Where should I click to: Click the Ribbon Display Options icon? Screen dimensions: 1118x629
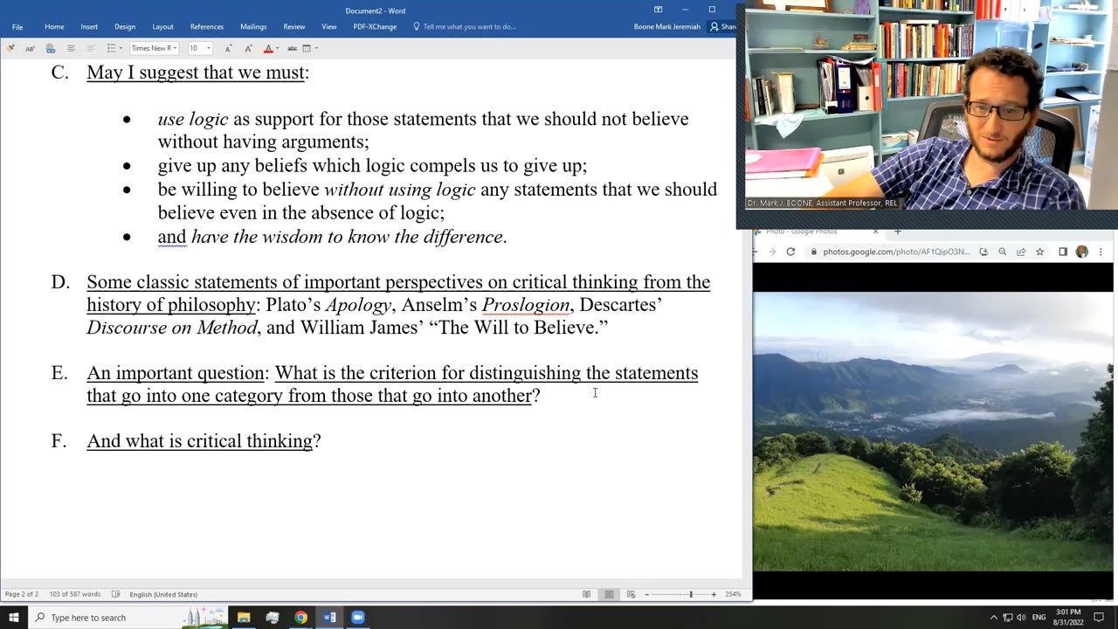[659, 10]
